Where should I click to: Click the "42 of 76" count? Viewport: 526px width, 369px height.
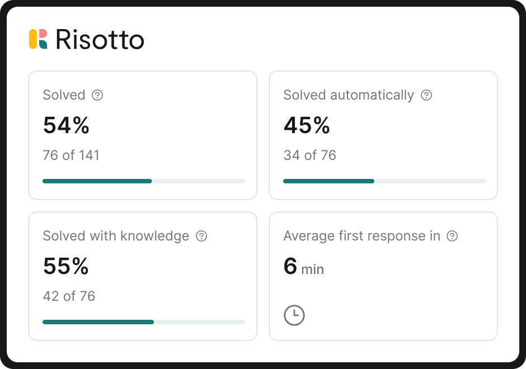tap(69, 296)
